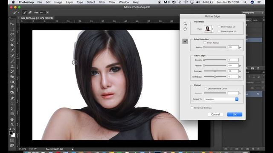
Task: Click the Shift Edge slider handle
Action: coord(215,76)
